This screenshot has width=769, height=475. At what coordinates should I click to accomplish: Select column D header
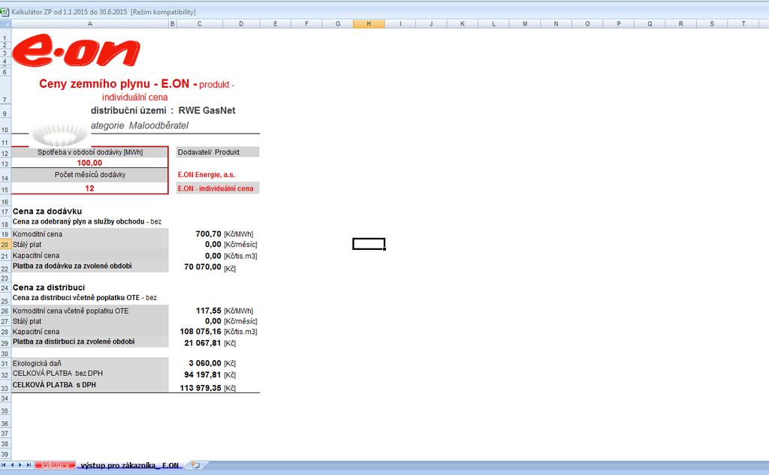pyautogui.click(x=241, y=23)
